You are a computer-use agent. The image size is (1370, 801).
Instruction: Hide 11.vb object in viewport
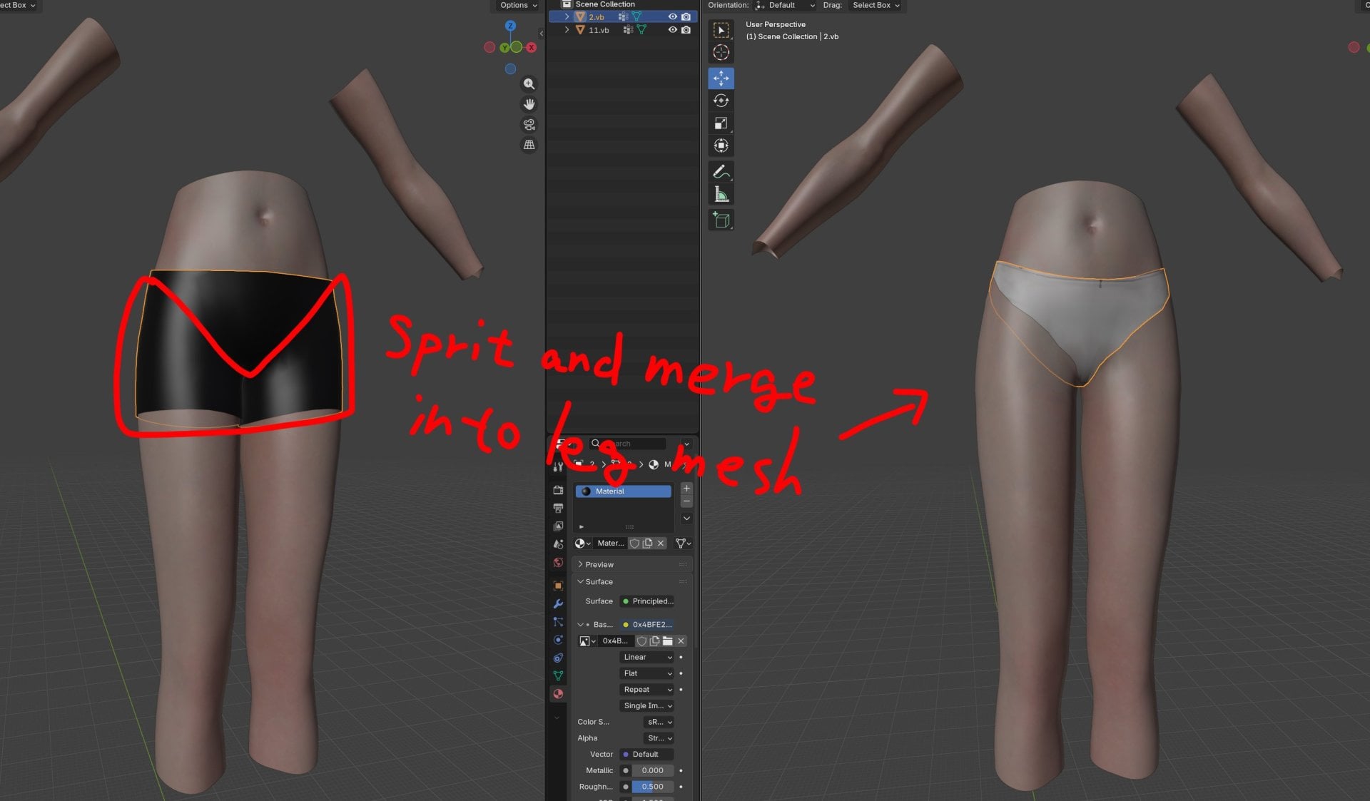point(672,30)
